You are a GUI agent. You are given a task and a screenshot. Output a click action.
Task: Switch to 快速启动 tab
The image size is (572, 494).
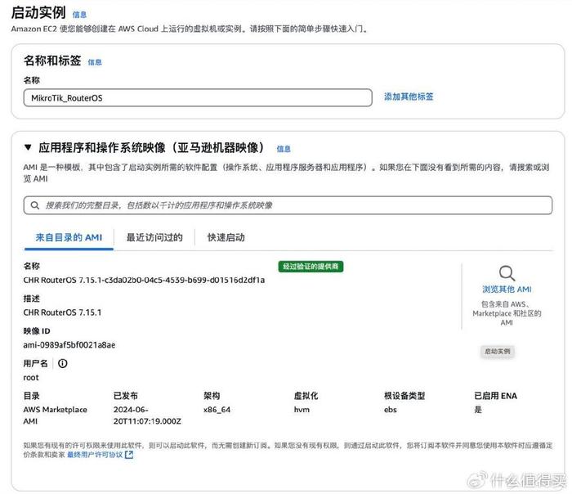tap(226, 237)
